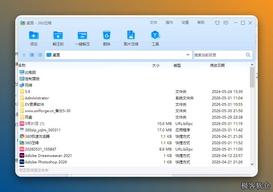273x192 pixels.
Task: Click the 您正在浏览文件夹 status bar text
Action: [34, 170]
